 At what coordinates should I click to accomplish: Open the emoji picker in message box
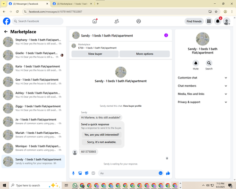(x=160, y=173)
